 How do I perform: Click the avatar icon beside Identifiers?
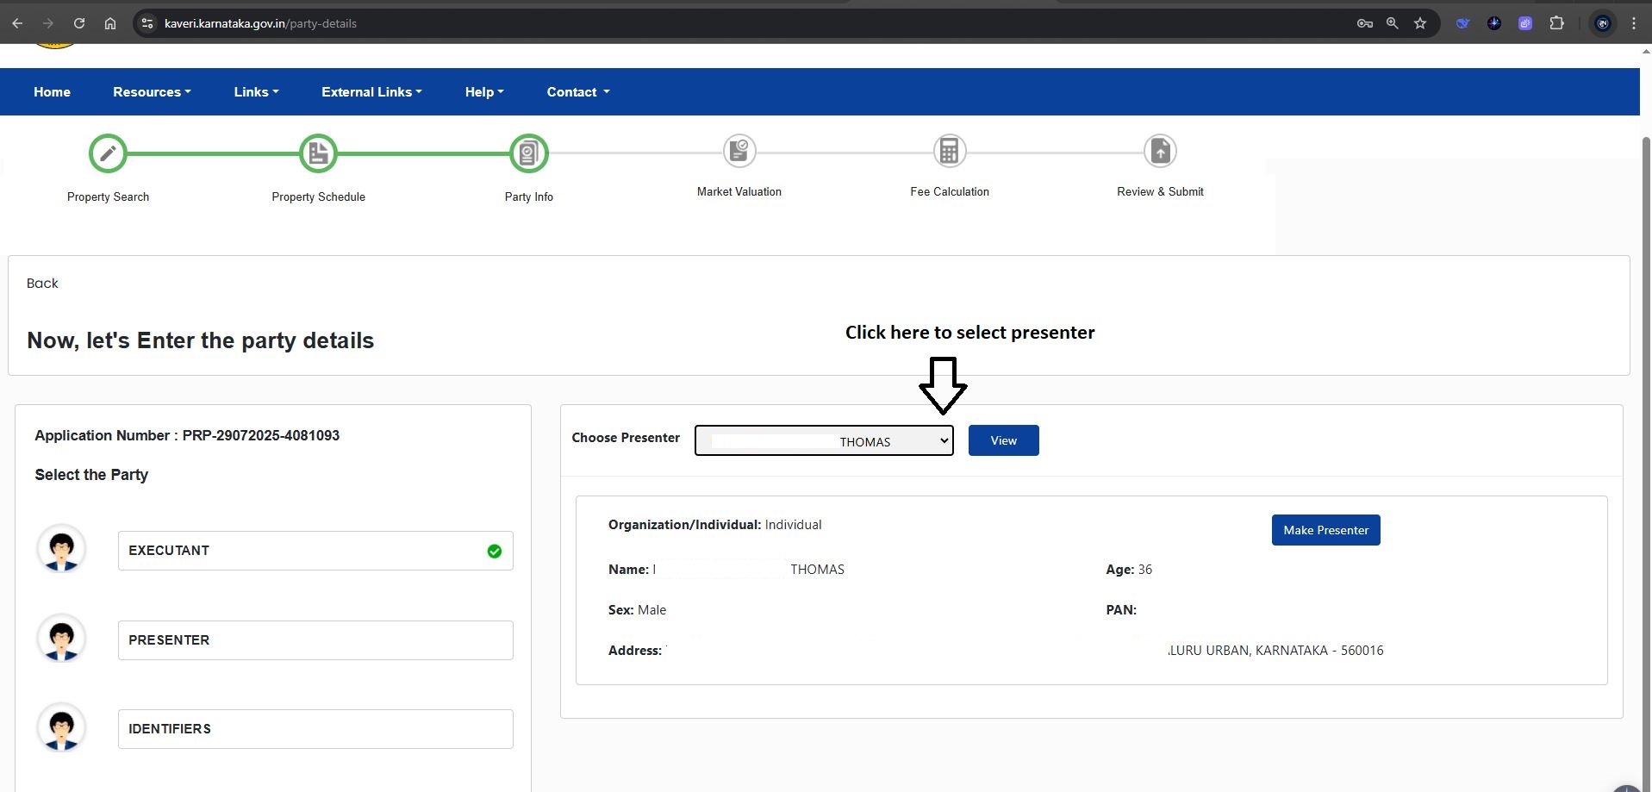61,728
